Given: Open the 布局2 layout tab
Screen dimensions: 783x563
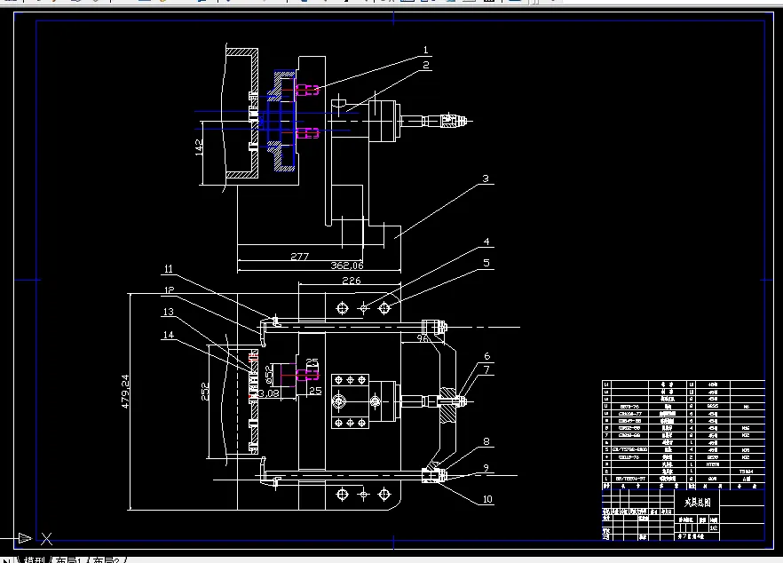Looking at the screenshot, I should point(107,560).
